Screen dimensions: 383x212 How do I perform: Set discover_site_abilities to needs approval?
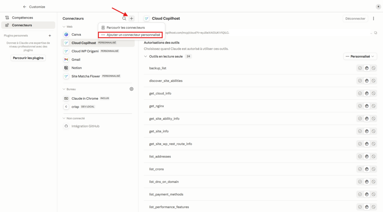point(367,81)
